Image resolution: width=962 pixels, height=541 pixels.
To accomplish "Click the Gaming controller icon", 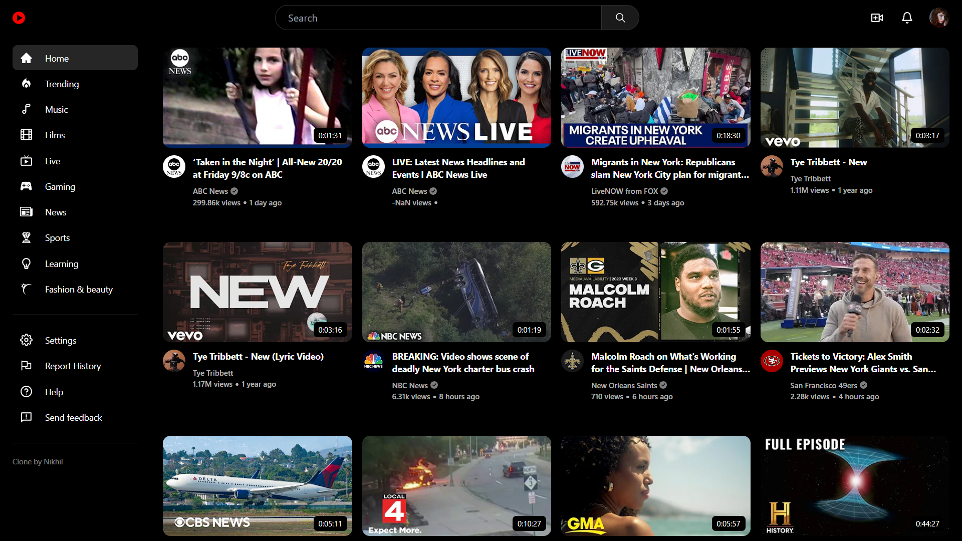I will click(x=26, y=186).
